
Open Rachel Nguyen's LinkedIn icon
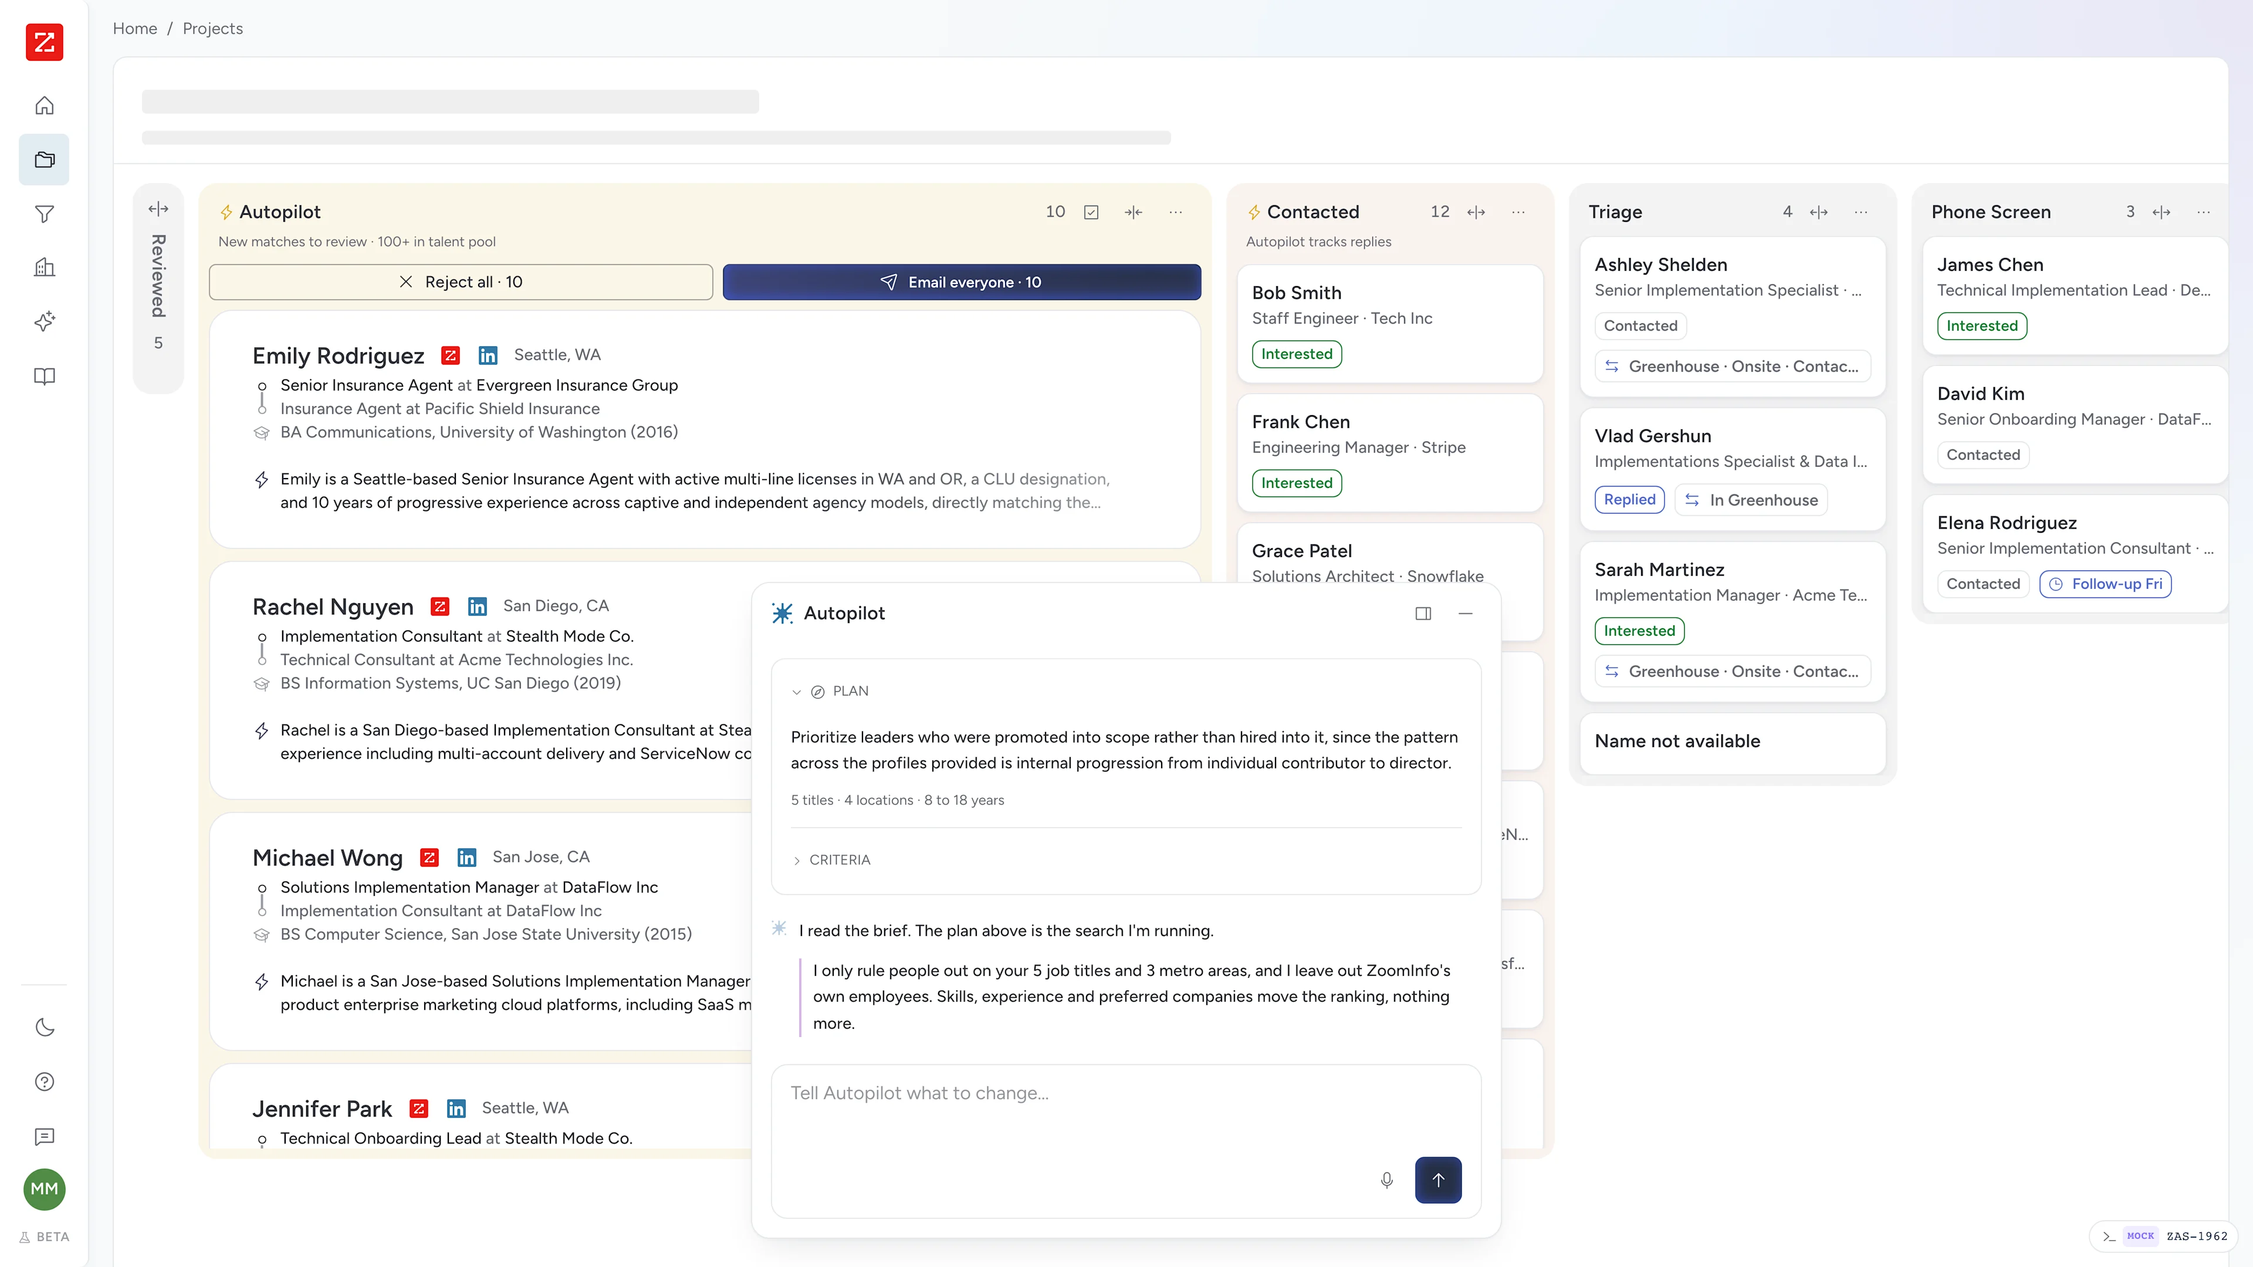click(478, 606)
